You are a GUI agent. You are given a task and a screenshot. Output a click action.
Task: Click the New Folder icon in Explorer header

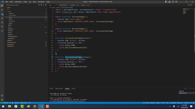pyautogui.click(x=41, y=5)
